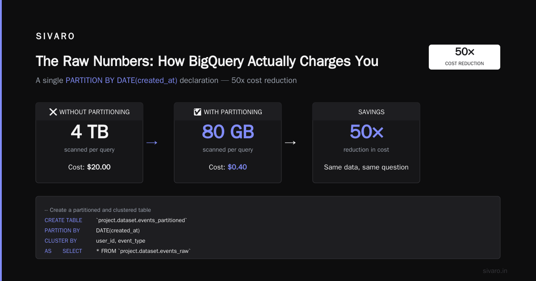
Task: Click the WITHOUT PARTITIONING card header
Action: [x=89, y=112]
